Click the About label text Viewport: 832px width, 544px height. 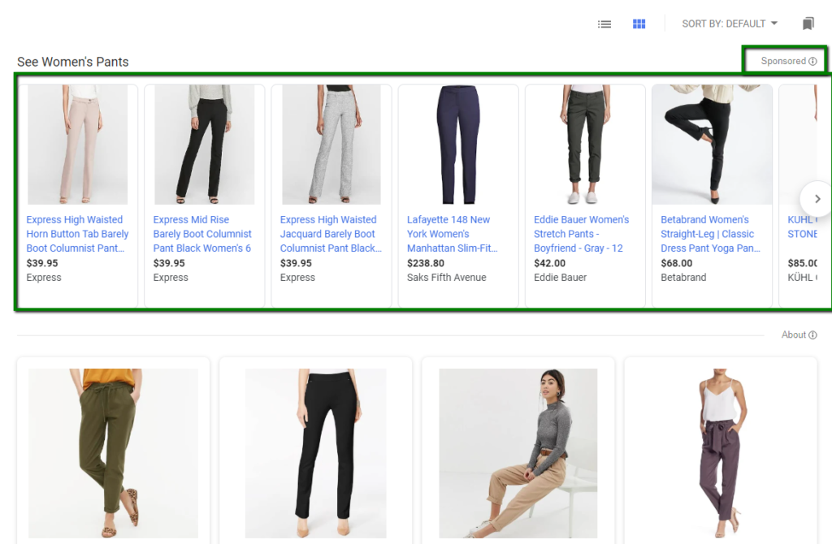click(x=793, y=335)
